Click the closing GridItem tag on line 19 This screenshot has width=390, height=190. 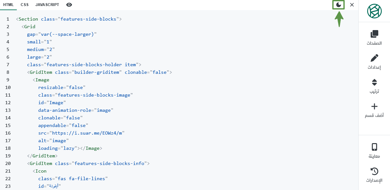coord(42,156)
